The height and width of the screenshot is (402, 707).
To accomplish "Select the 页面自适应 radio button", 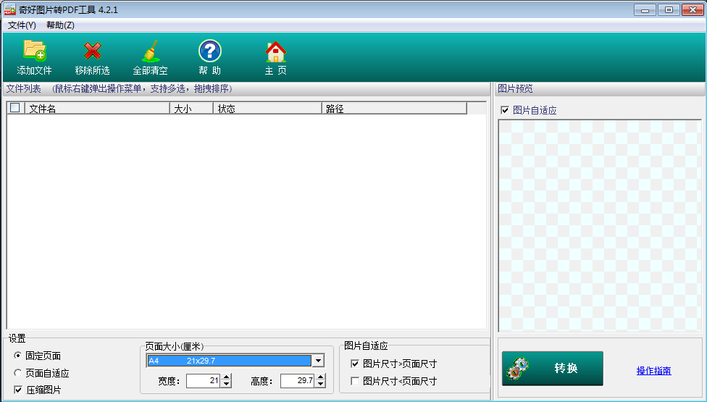I will point(18,373).
